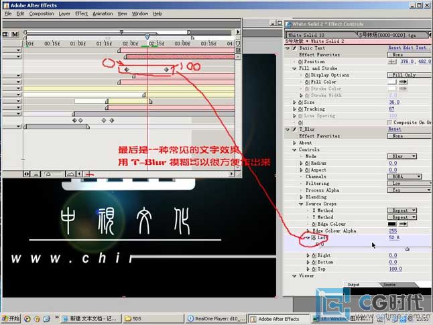Collapse the Basic Text effect group
Image resolution: width=433 pixels, height=325 pixels.
point(288,48)
